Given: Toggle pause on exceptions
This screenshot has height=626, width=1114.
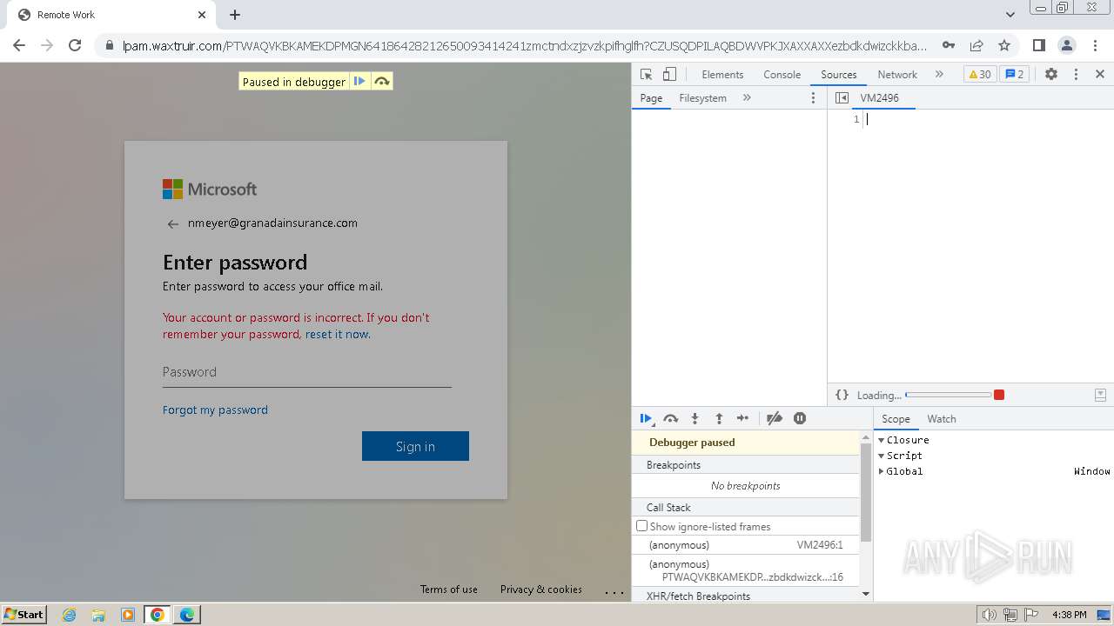Looking at the screenshot, I should pyautogui.click(x=800, y=418).
